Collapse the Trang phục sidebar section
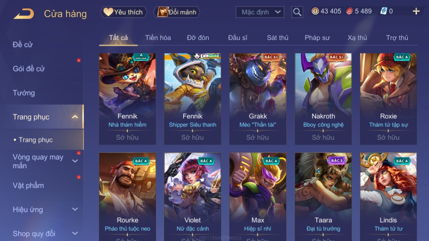The width and height of the screenshot is (429, 241). coord(75,117)
